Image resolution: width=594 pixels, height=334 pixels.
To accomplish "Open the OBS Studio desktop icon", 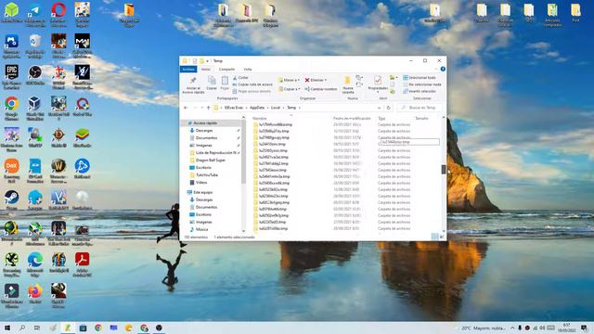I will tap(35, 75).
